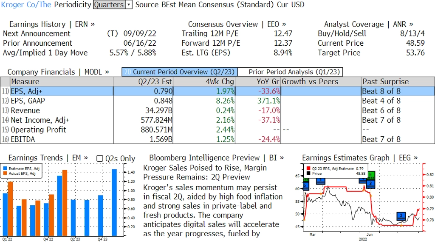Image resolution: width=435 pixels, height=243 pixels.
Task: Click the Forward 12M P/E 12.37 value
Action: point(283,43)
